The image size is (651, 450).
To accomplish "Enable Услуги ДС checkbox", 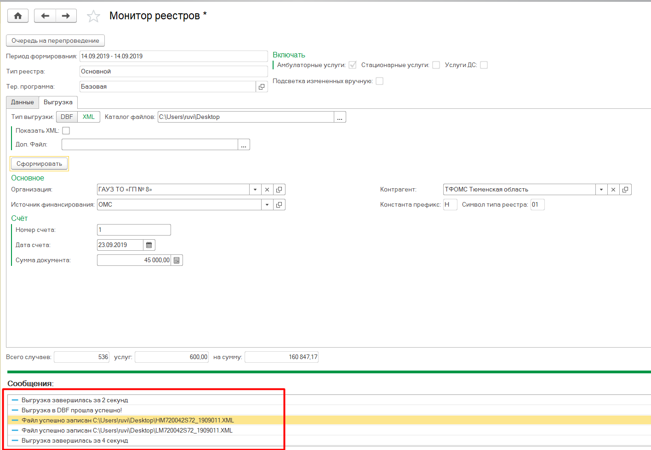I will click(x=484, y=65).
